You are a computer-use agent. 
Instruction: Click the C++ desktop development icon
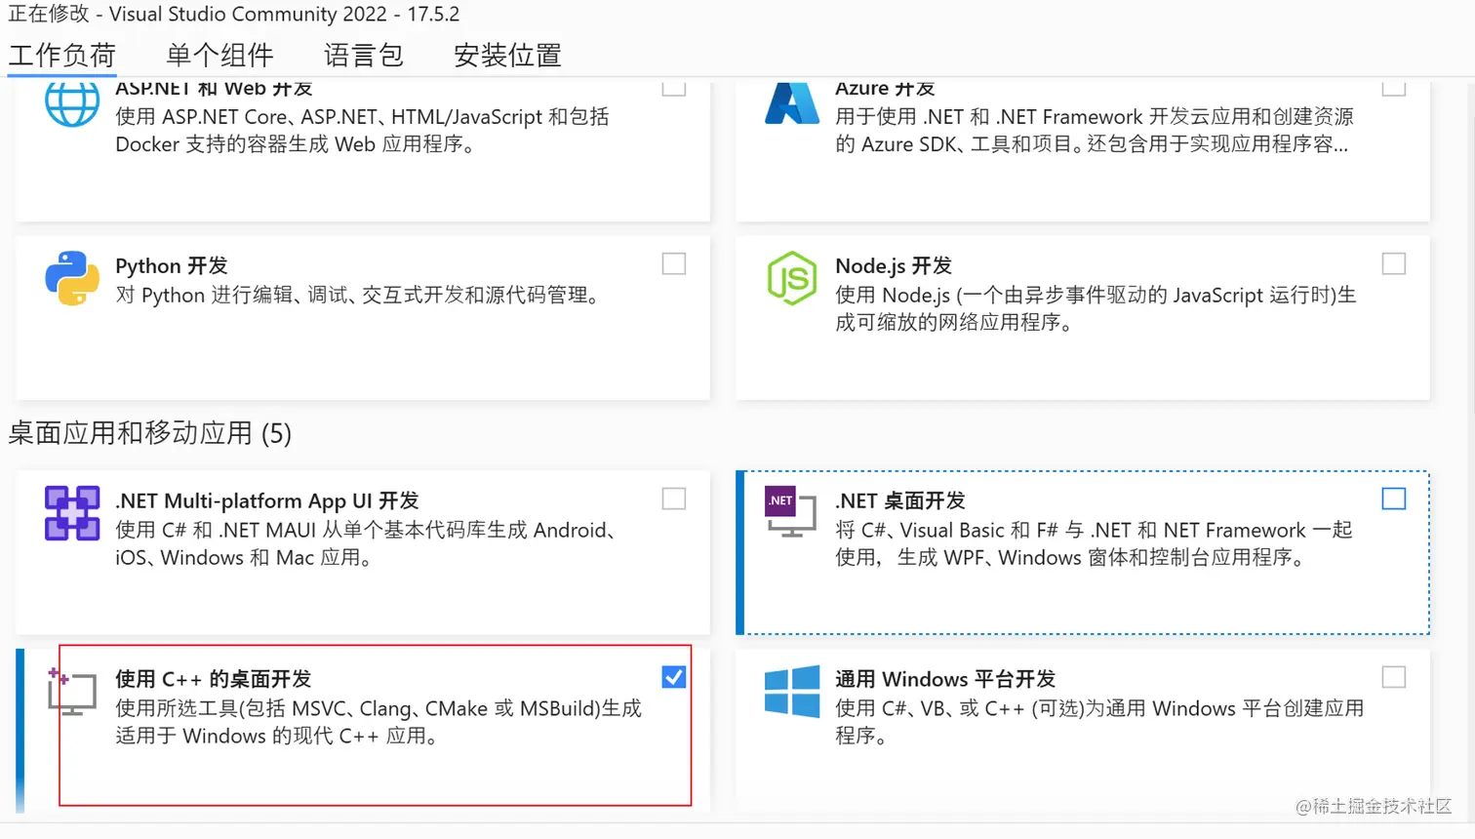72,692
